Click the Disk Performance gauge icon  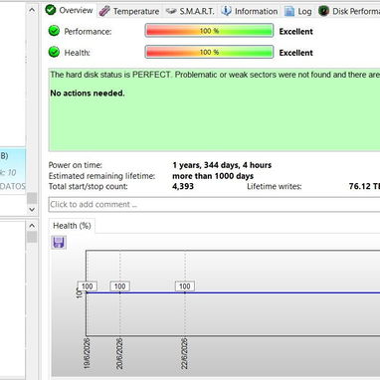pyautogui.click(x=323, y=11)
